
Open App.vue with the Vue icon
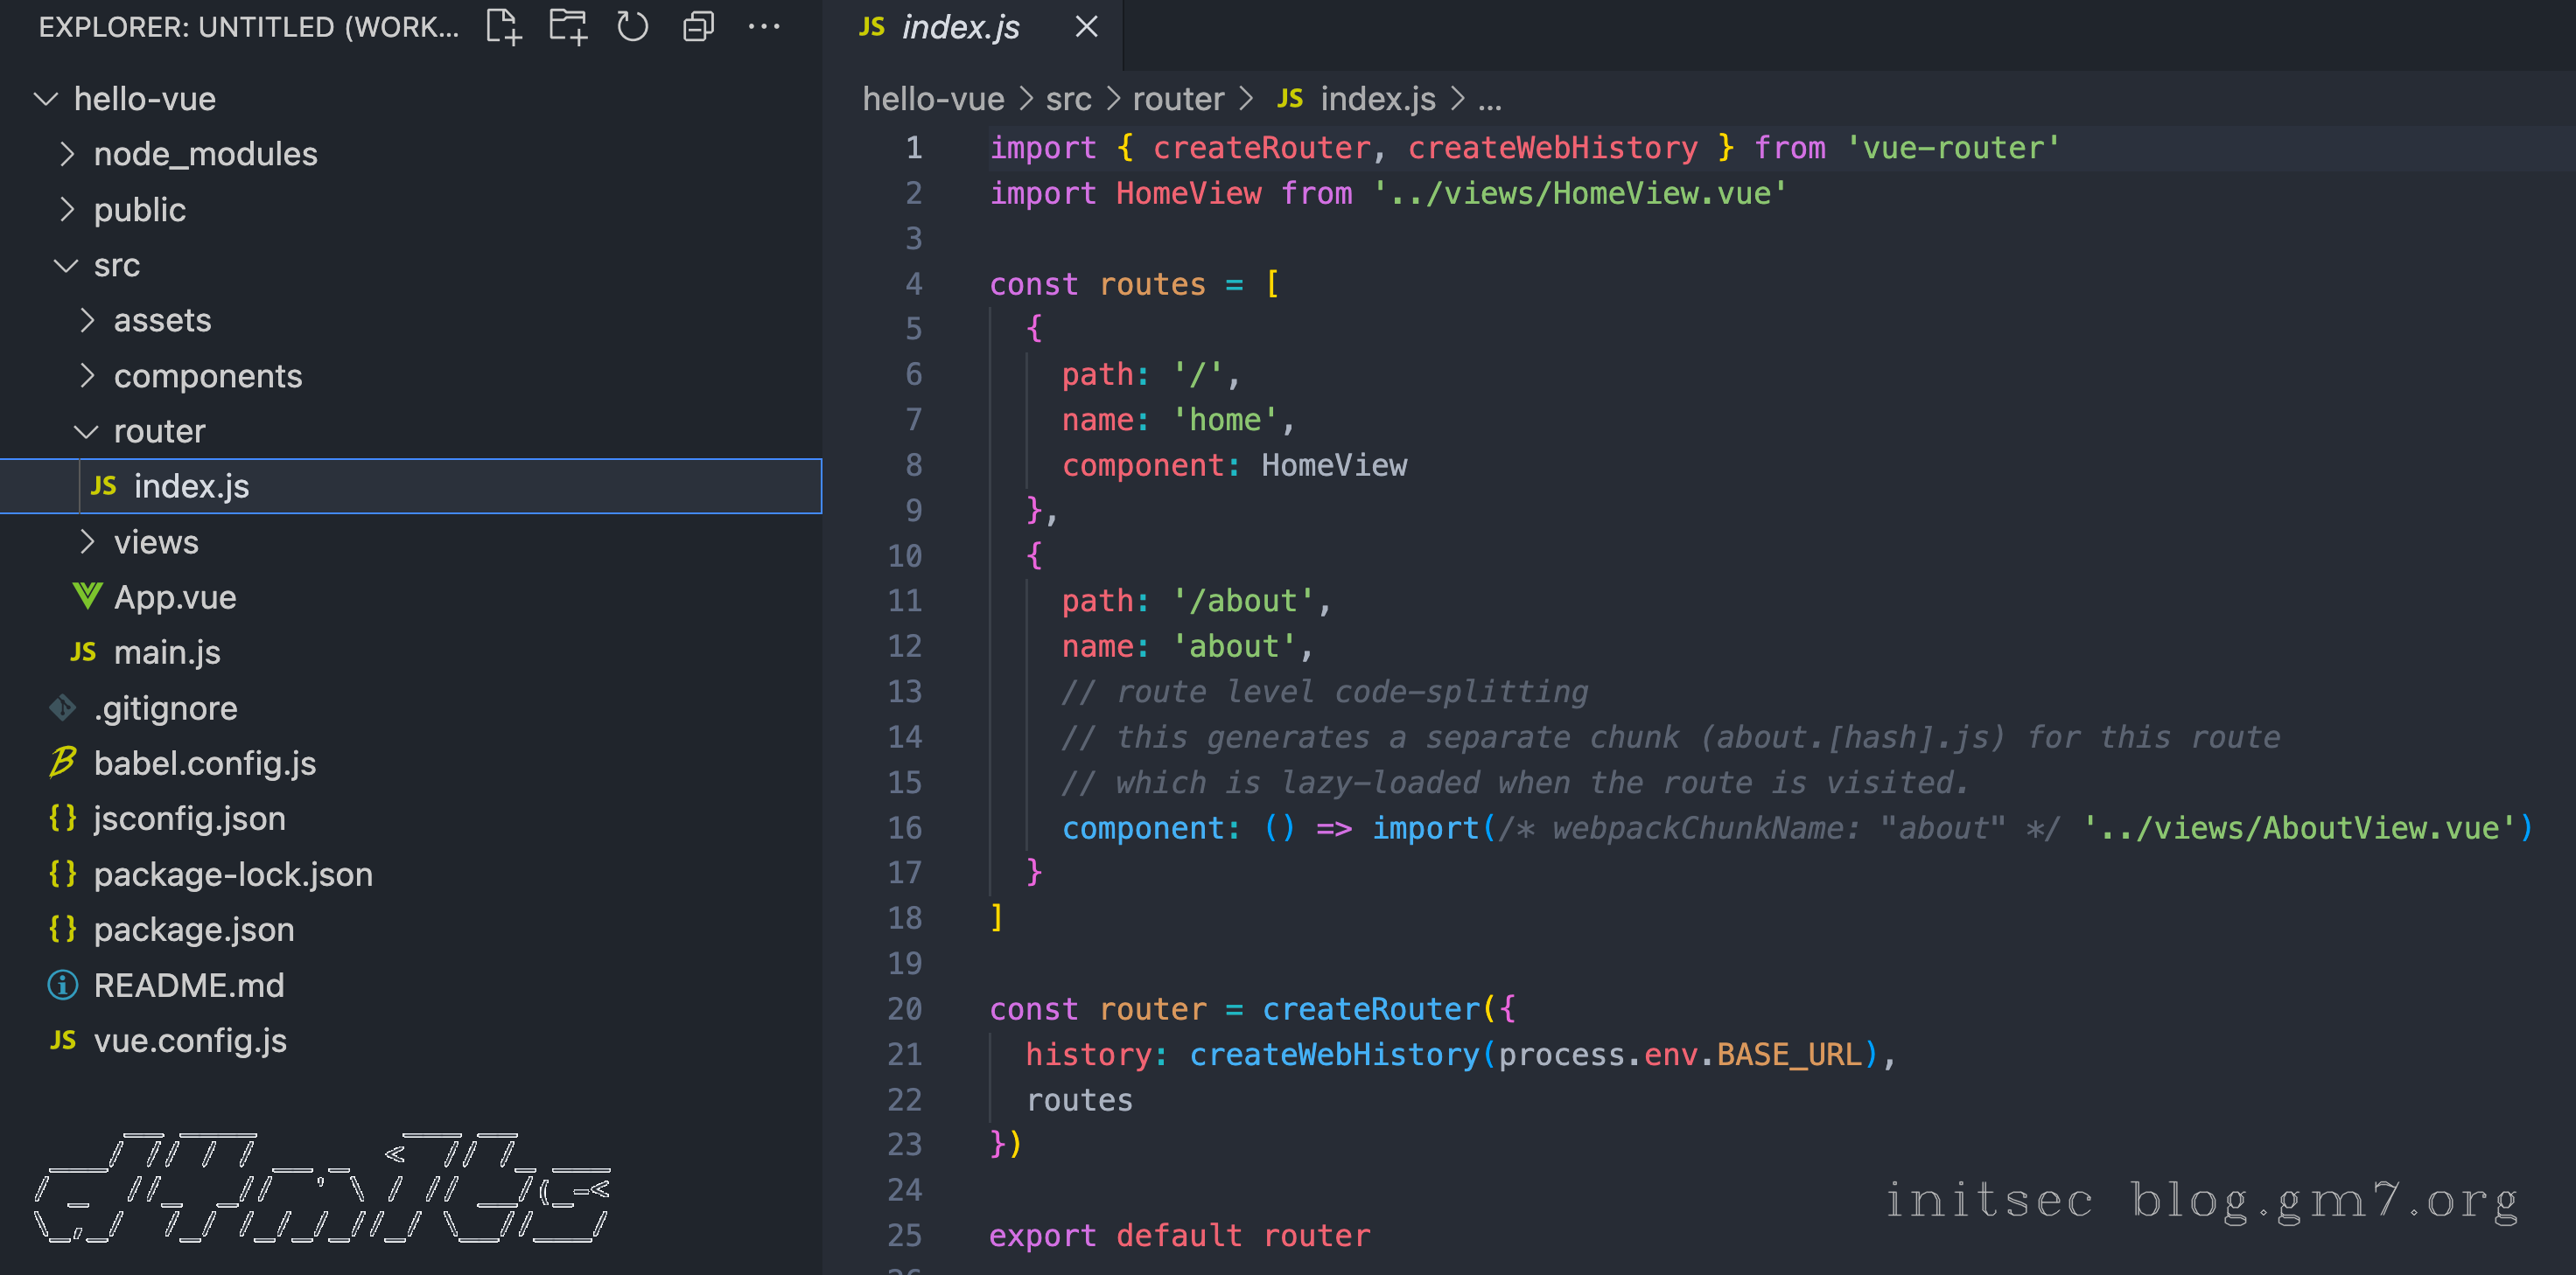pyautogui.click(x=174, y=597)
